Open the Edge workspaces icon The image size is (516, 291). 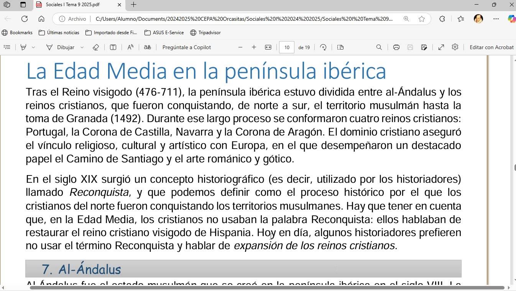[7, 5]
